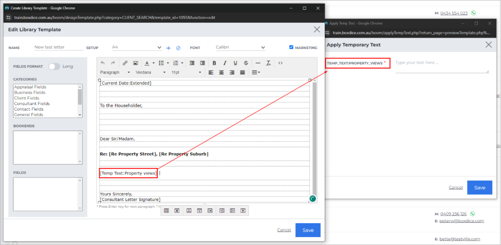Click green phone icon next to 0409 256 126

pos(473,214)
